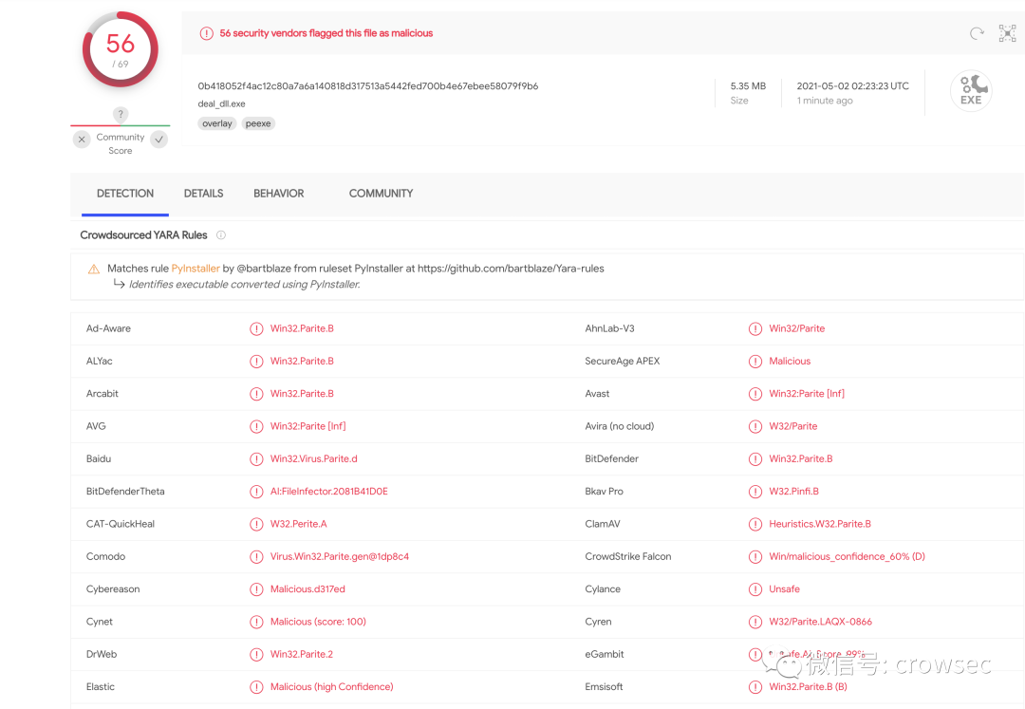1025x709 pixels.
Task: Click the overlay tag
Action: coord(217,123)
